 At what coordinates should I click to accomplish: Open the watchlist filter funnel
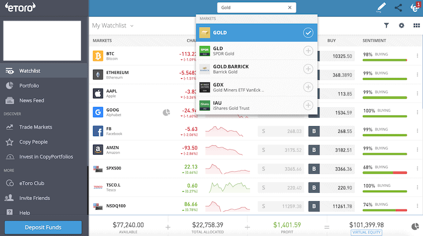click(x=387, y=25)
